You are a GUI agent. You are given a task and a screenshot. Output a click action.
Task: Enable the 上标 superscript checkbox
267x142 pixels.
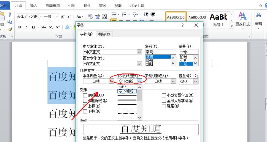click(85, 106)
